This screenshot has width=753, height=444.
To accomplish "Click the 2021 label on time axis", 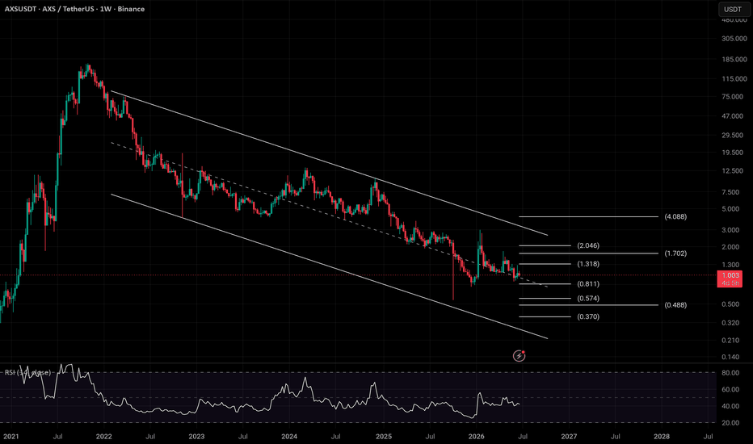I will [11, 436].
